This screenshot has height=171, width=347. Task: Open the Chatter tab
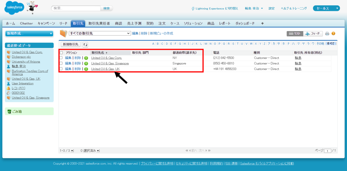26,23
